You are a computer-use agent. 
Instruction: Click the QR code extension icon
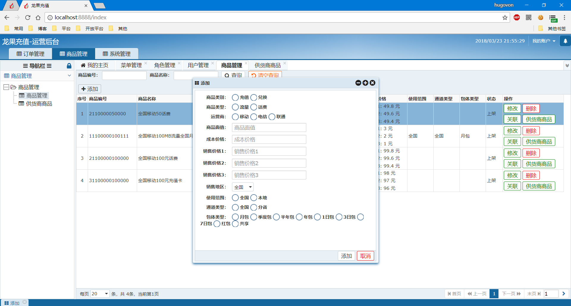(528, 18)
